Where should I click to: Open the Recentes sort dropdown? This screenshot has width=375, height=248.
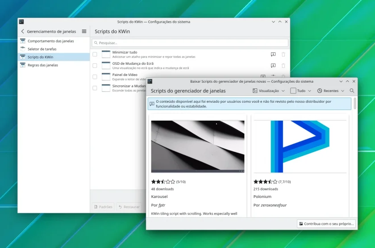(331, 91)
